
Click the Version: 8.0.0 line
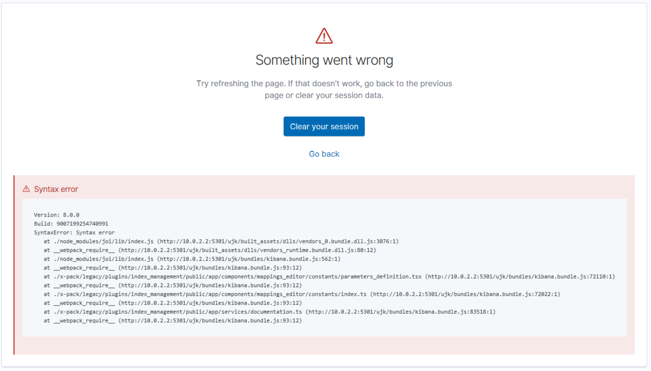[x=57, y=215]
